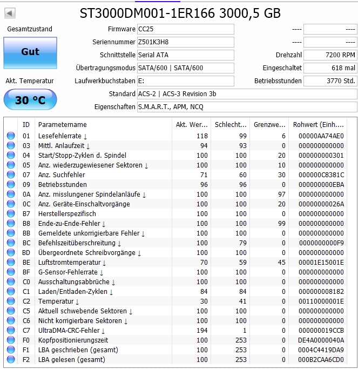Click status orb for Befehlszeitüberschreitung row

click(11, 243)
